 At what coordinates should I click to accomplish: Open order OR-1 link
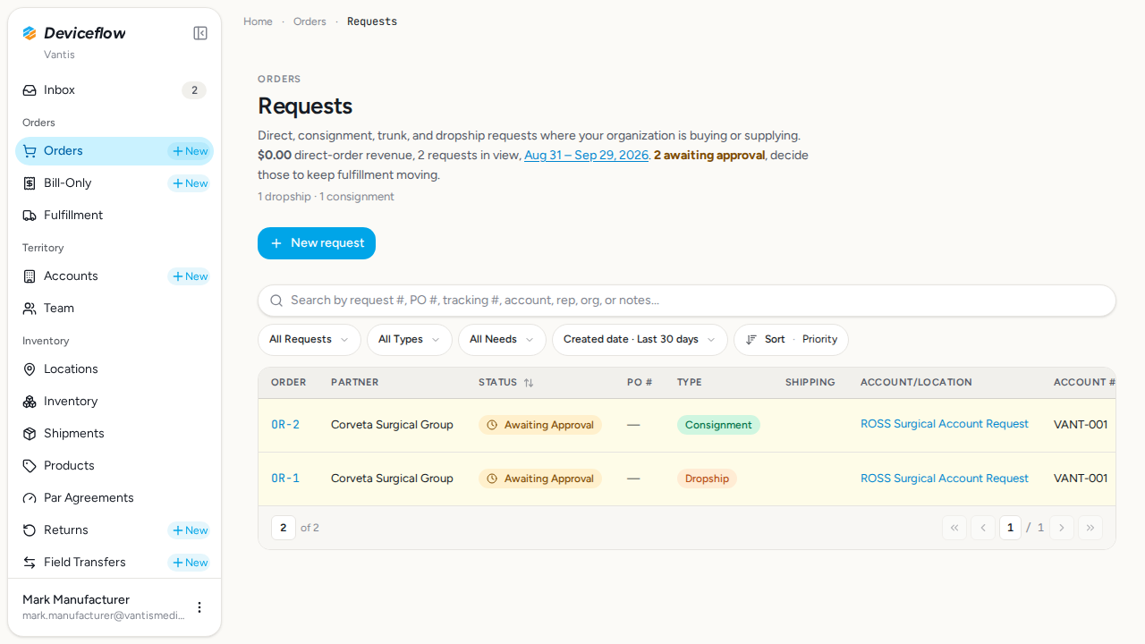(285, 479)
